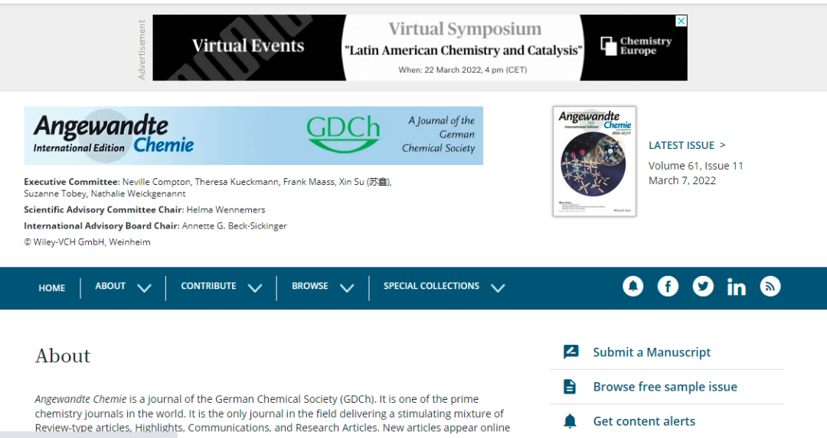
Task: Open the Twitter social icon
Action: pyautogui.click(x=703, y=286)
